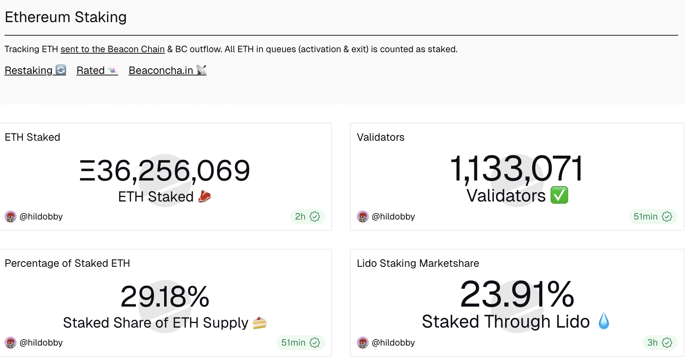The width and height of the screenshot is (685, 361).
Task: Follow the 'sent to the Beacon Chain' link
Action: pyautogui.click(x=112, y=49)
